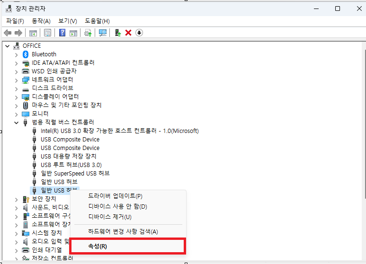
Task: Click the 디스플레이 어댑터 category icon
Action: coord(26,97)
